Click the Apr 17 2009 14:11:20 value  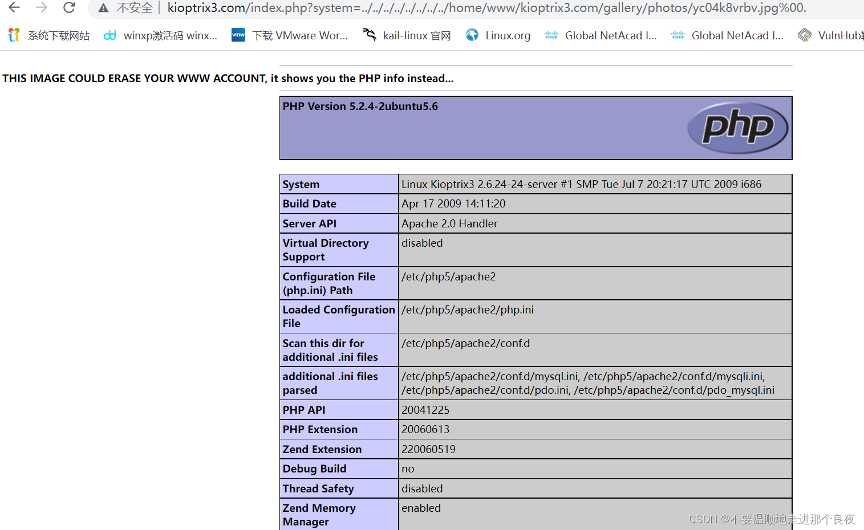(453, 204)
